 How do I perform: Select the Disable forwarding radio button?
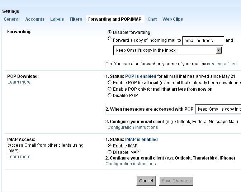click(109, 32)
